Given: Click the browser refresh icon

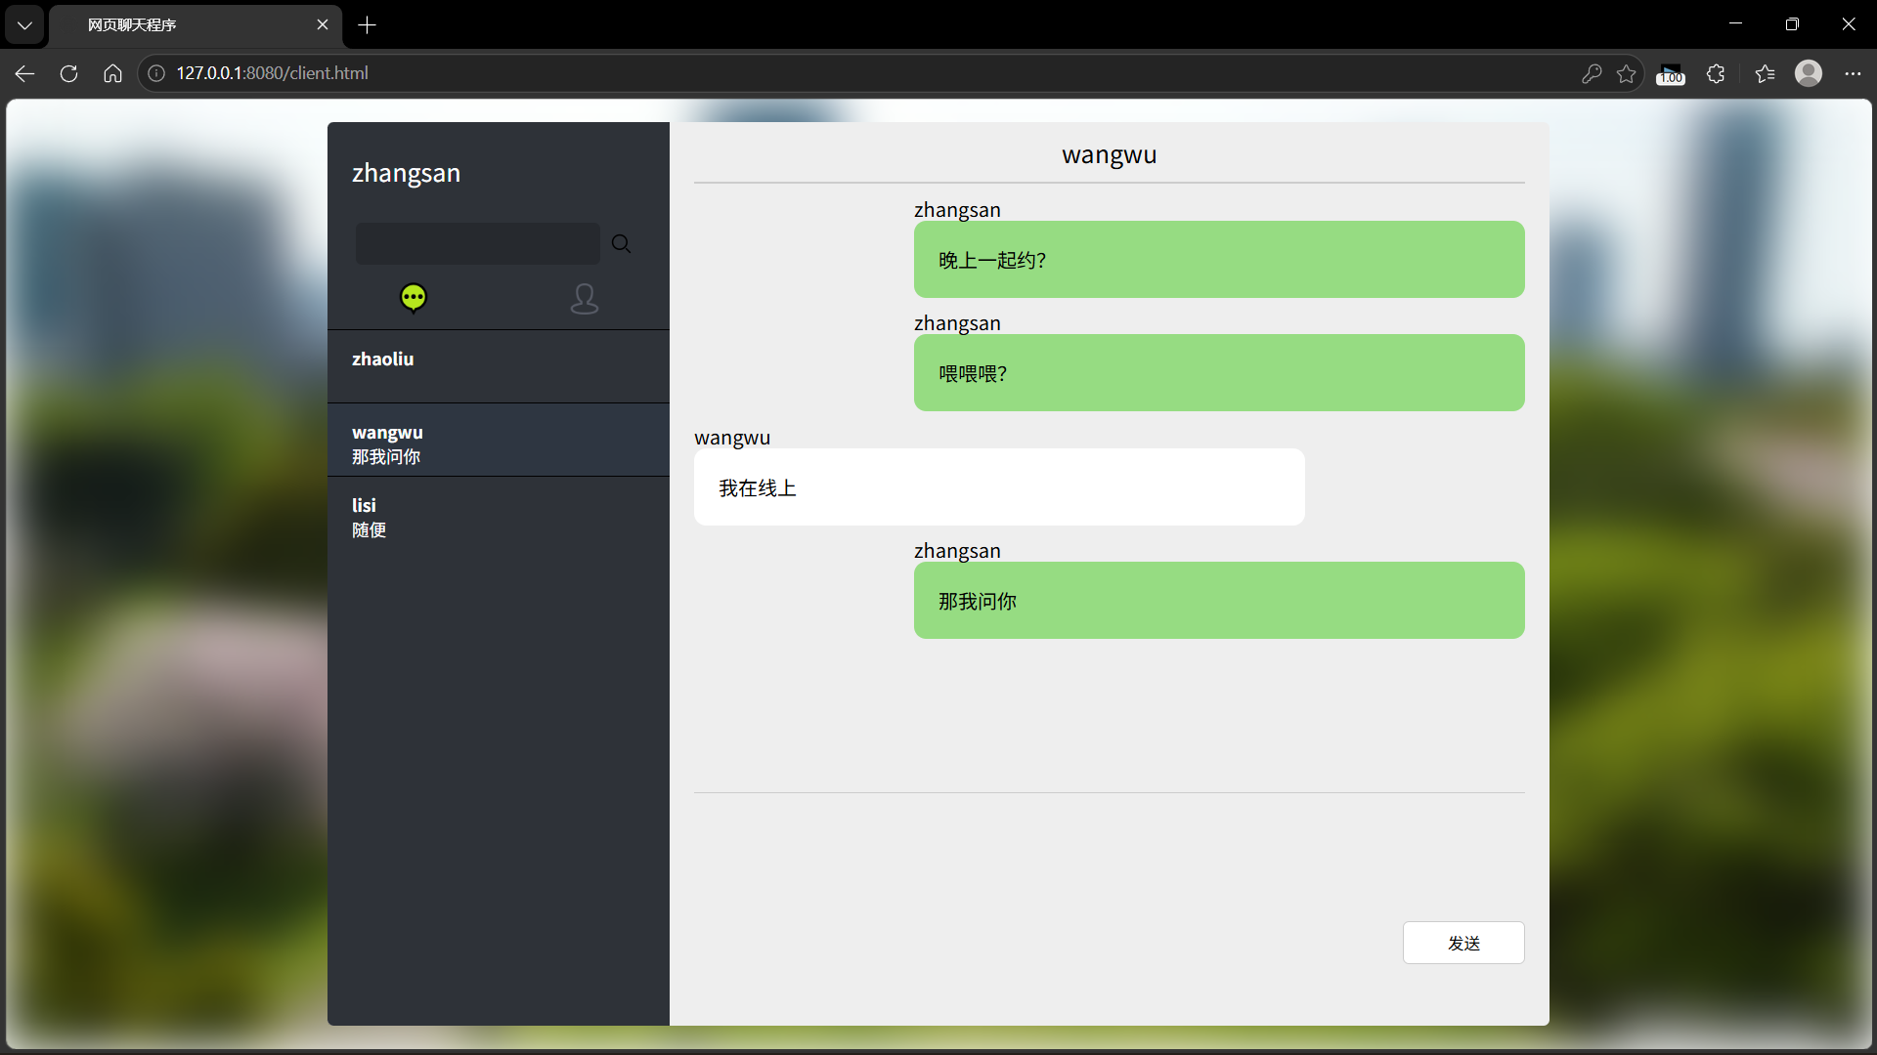Looking at the screenshot, I should click(x=68, y=73).
